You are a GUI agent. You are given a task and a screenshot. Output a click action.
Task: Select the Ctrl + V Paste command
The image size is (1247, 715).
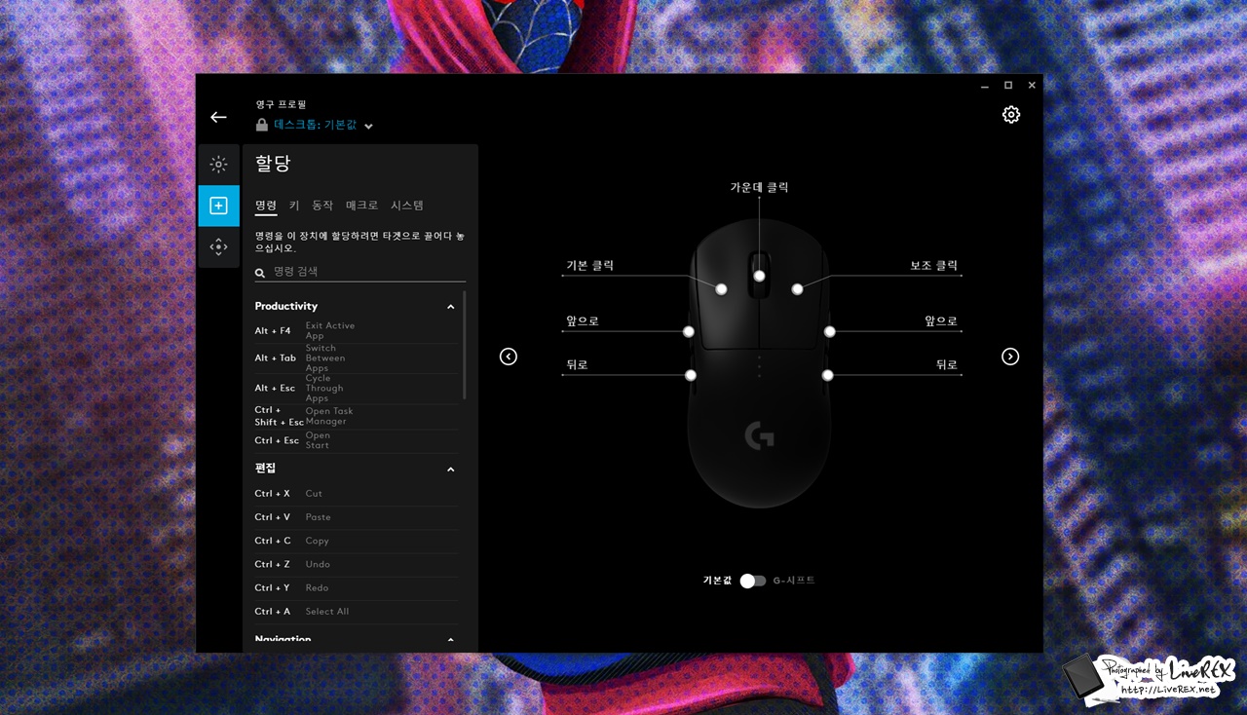[x=357, y=517]
